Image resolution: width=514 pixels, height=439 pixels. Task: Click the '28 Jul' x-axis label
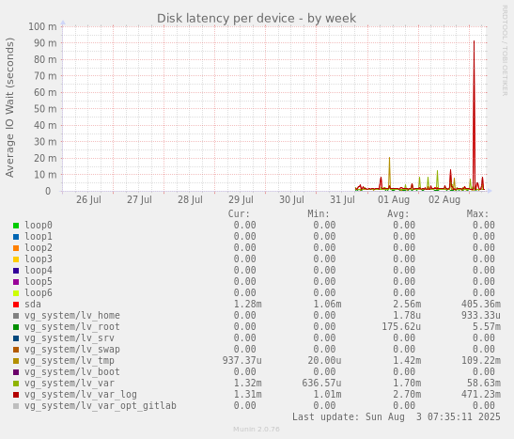[x=190, y=199]
